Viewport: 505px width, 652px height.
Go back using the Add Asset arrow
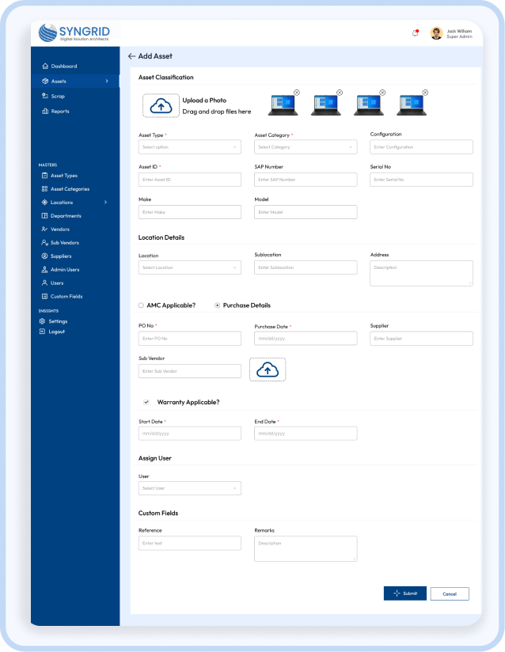tap(131, 56)
